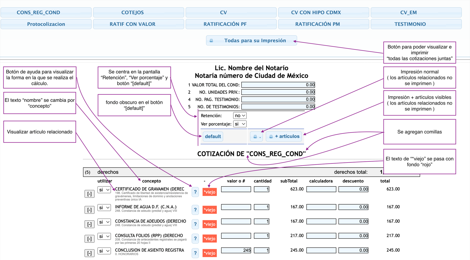470x260 pixels.
Task: Open help '?' for CONSTANCIA DE ADEUDOS
Action: pyautogui.click(x=195, y=224)
